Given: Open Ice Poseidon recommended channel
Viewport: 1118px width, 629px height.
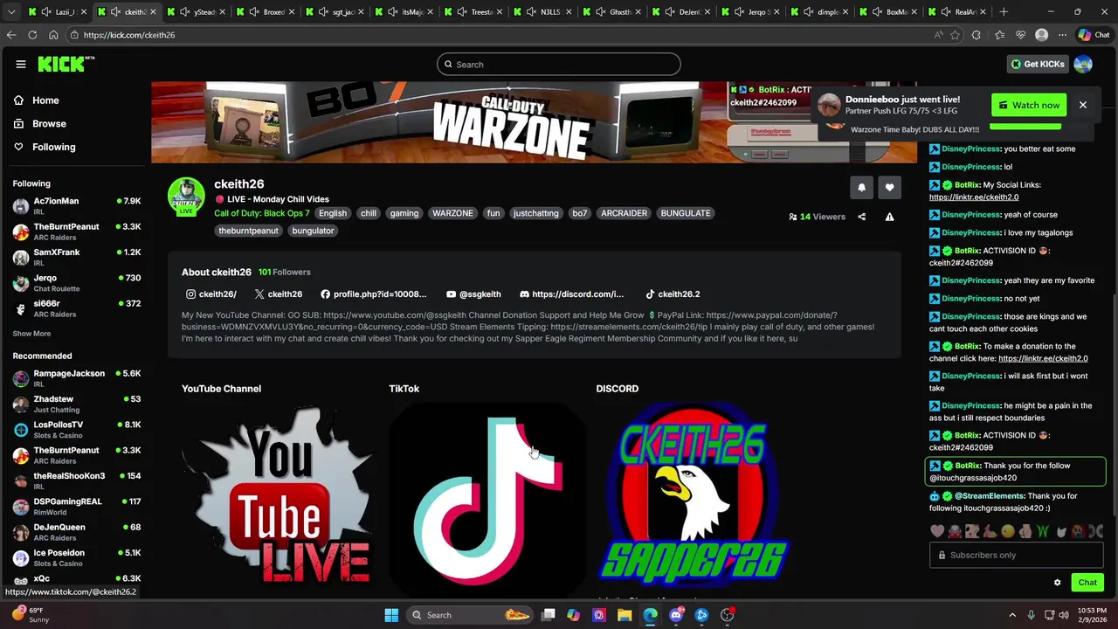Looking at the screenshot, I should [77, 557].
